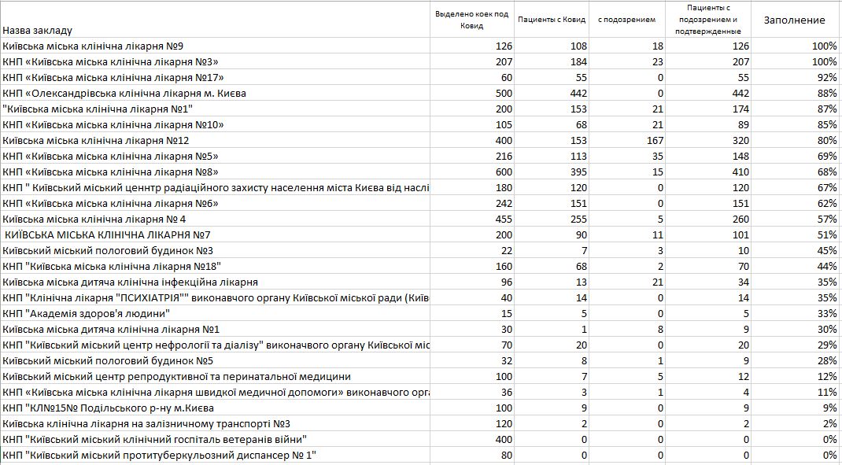
Task: Click the 'Назва закладу' header cell
Action: pos(38,30)
